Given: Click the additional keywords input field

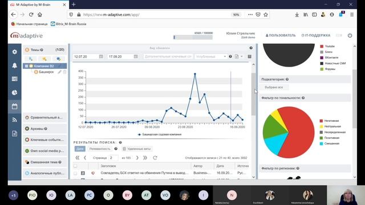Looking at the screenshot, I should click(x=168, y=56).
